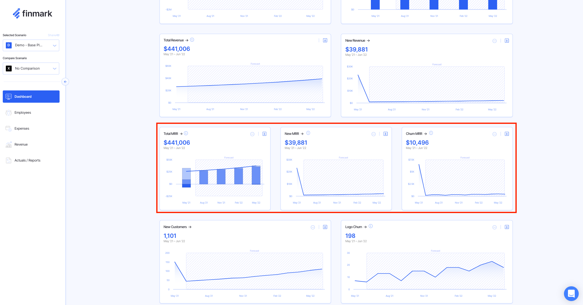Image resolution: width=583 pixels, height=305 pixels.
Task: Open Total Revenue details link
Action: coord(176,40)
